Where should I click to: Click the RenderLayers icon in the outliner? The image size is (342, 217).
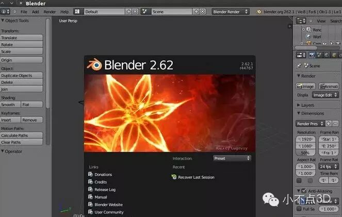point(308,29)
